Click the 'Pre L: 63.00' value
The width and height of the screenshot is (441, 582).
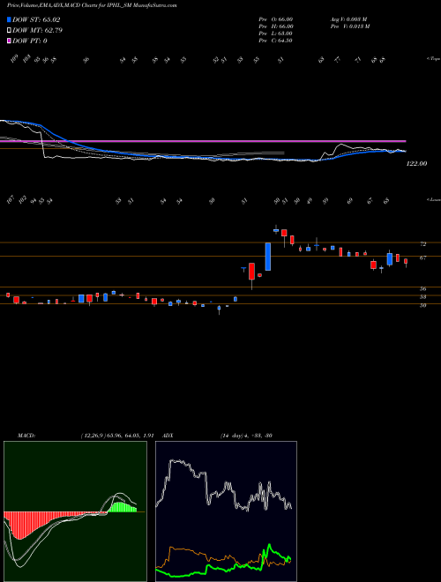(x=276, y=34)
